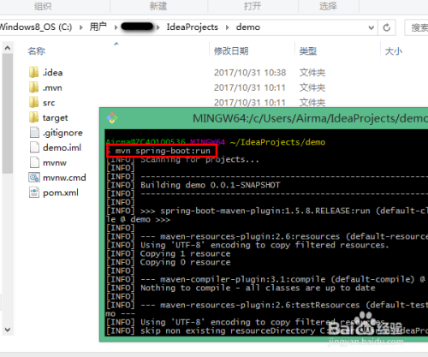Sort files by 修改日期 column
428x357 pixels.
coord(231,51)
